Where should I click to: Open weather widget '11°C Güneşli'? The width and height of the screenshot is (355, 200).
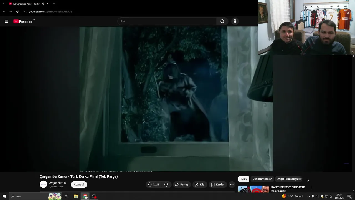[x=293, y=196]
